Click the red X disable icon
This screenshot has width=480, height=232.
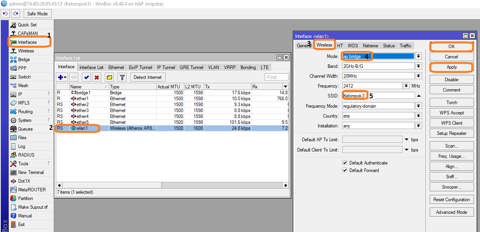(x=97, y=77)
